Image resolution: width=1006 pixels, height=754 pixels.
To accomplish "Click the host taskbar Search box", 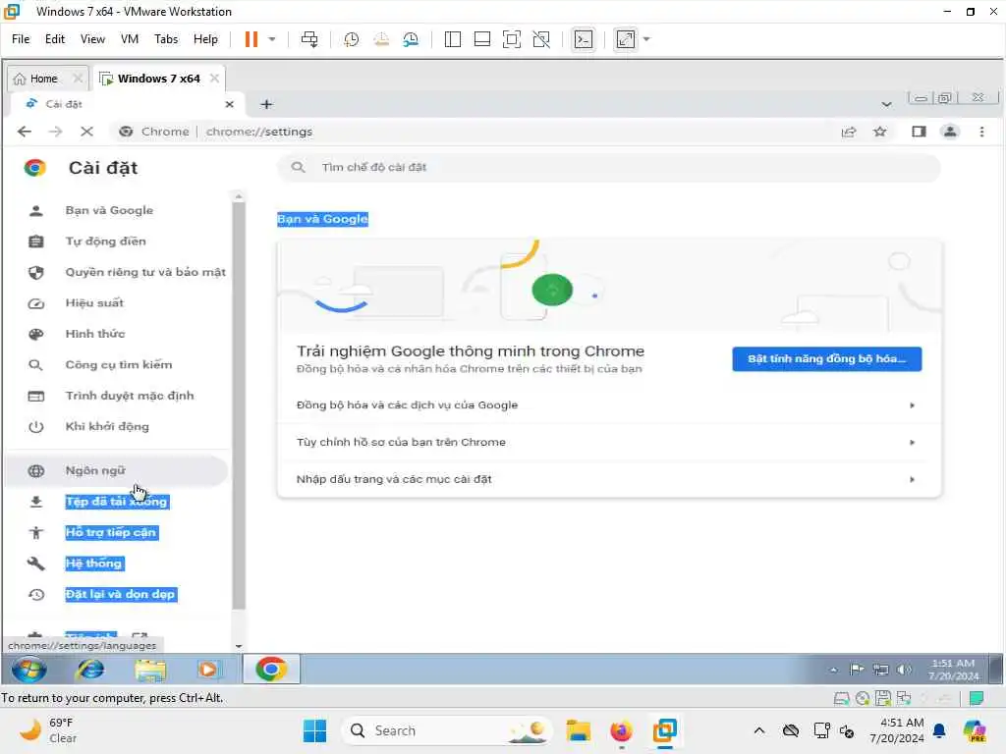I will point(447,730).
